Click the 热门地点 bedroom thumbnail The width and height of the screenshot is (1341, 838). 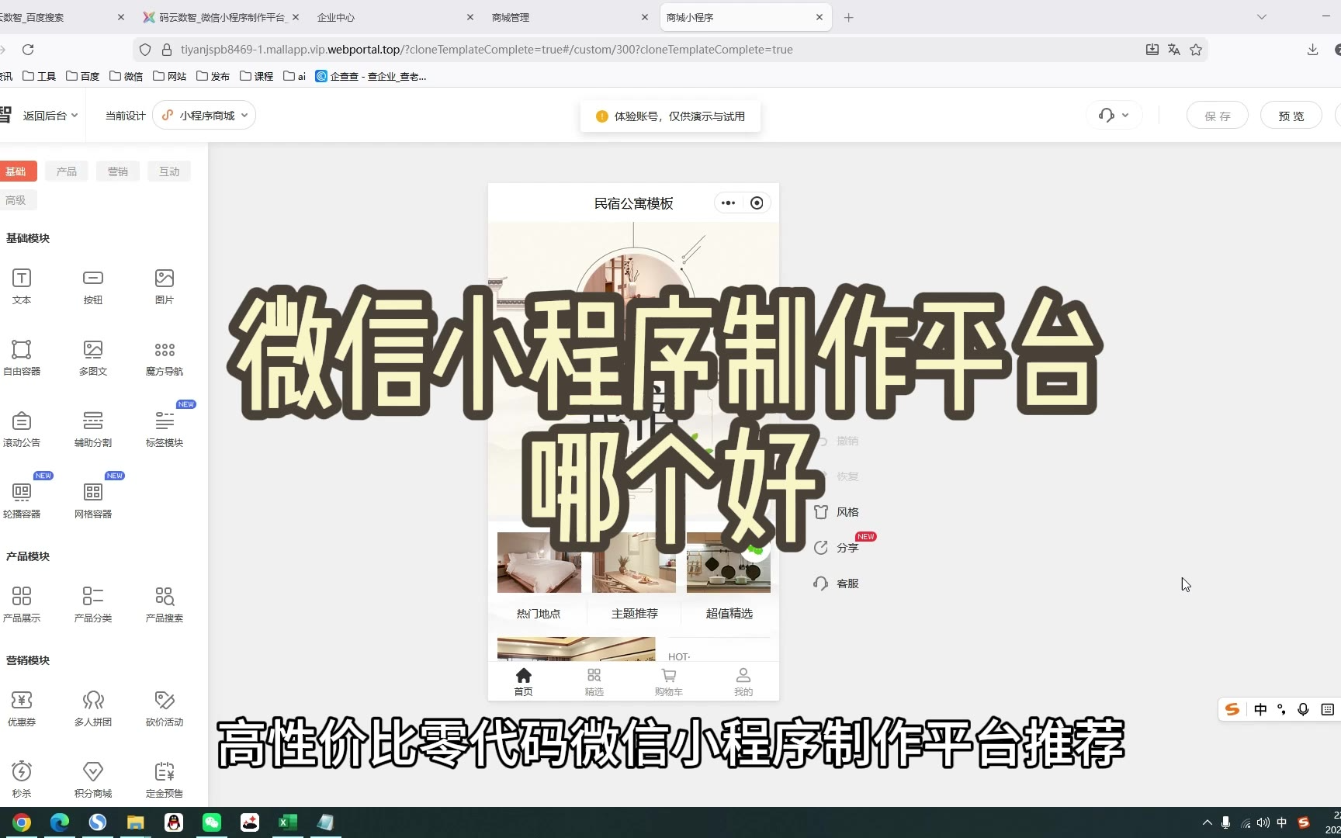coord(539,563)
